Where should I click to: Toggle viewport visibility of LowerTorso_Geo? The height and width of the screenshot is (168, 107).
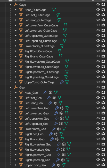click(98, 129)
